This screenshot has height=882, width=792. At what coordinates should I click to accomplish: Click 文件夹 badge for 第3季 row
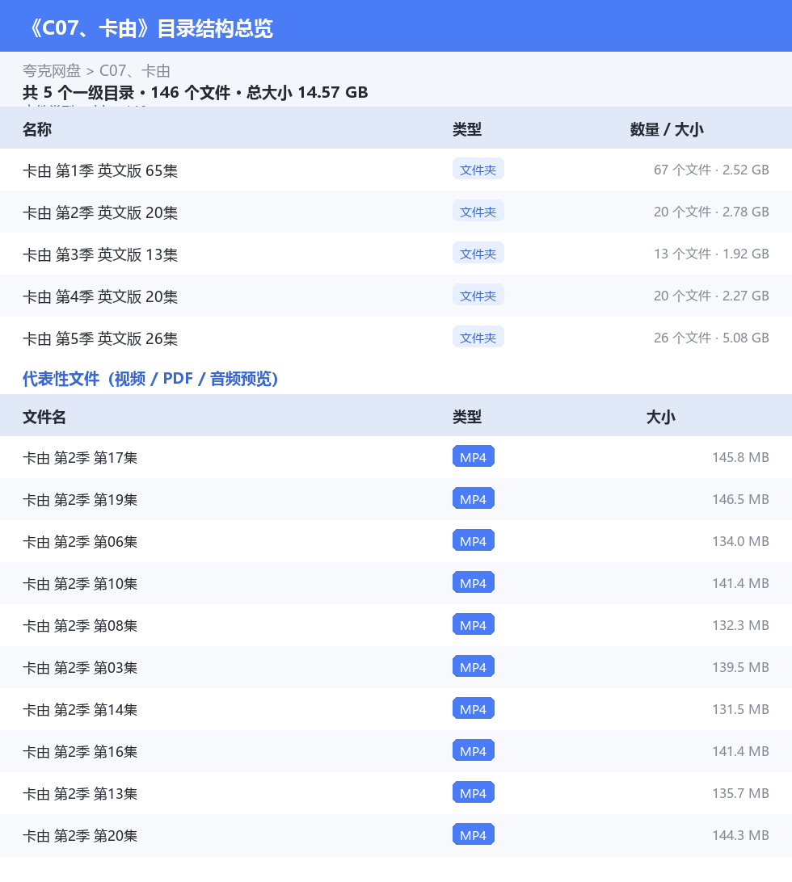click(x=478, y=254)
